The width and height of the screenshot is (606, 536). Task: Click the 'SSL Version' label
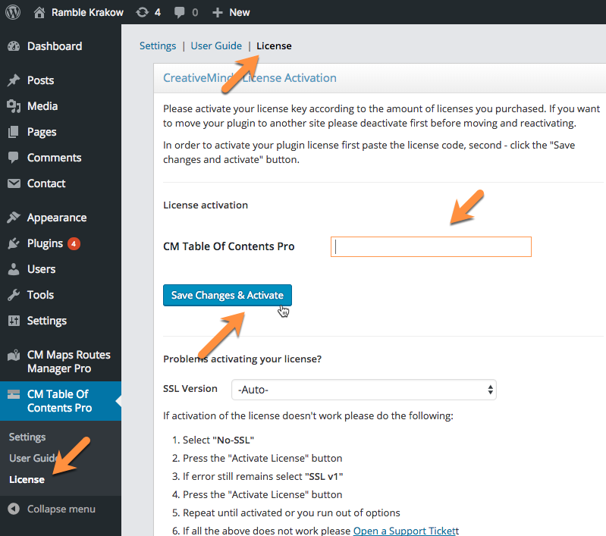(x=190, y=389)
